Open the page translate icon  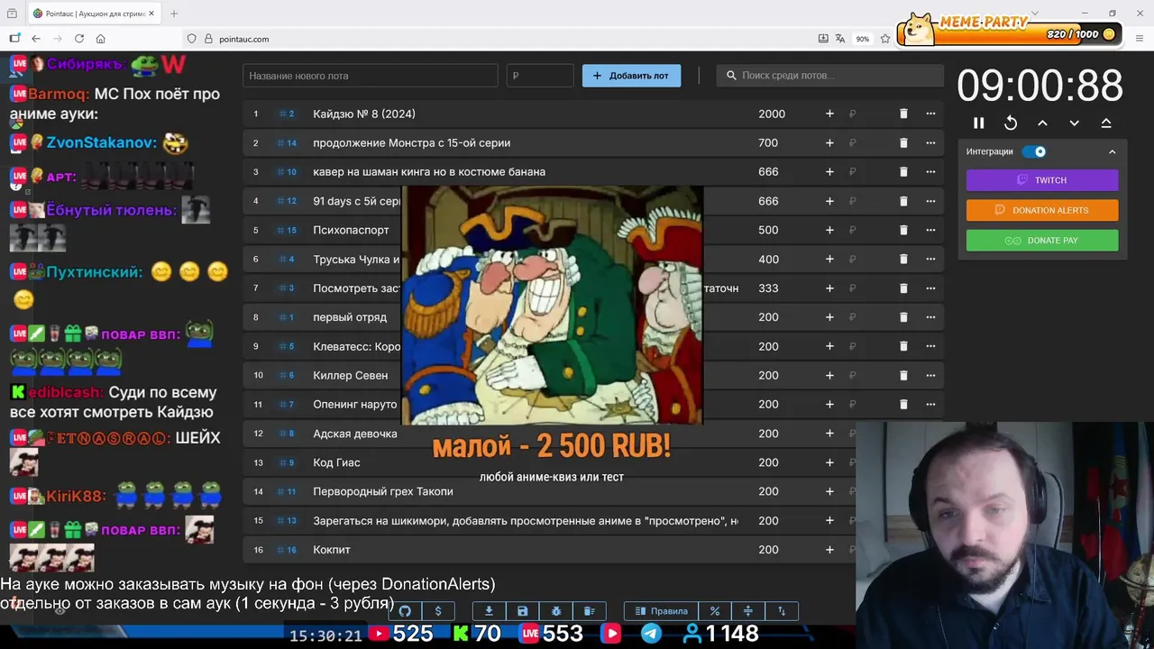[x=840, y=39]
